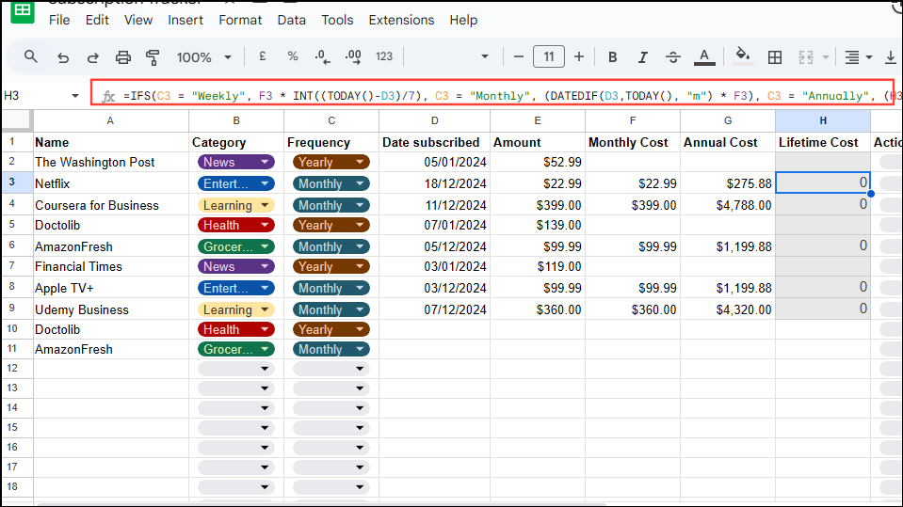This screenshot has height=507, width=903.
Task: Select cell 'Date subscribed' header
Action: pyautogui.click(x=435, y=142)
